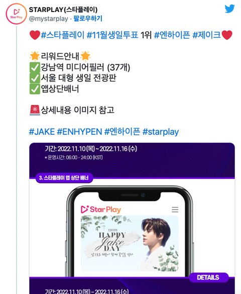Click the red siren emoji beside 상세내용
This screenshot has width=241, height=294.
click(35, 110)
